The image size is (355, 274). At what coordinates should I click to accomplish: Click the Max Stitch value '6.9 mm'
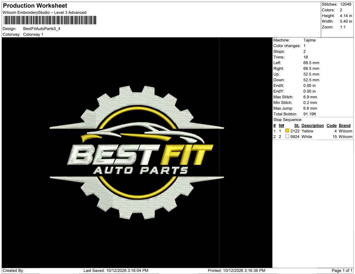pyautogui.click(x=310, y=97)
